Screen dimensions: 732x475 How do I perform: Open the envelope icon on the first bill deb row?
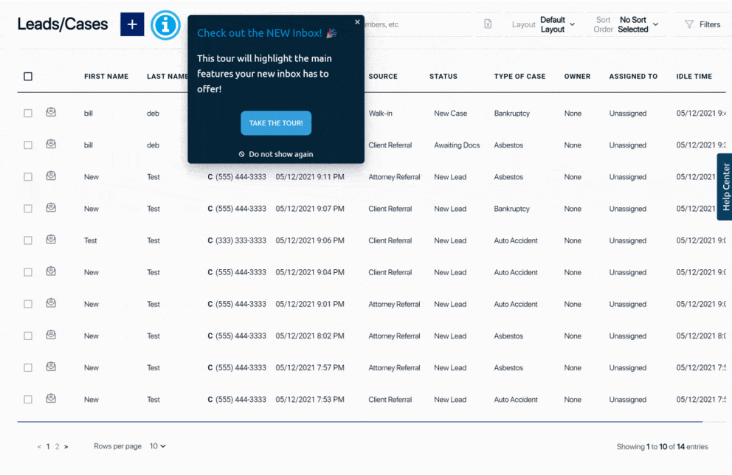coord(51,113)
